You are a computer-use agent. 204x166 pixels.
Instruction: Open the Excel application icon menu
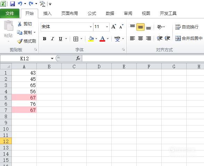point(3,4)
